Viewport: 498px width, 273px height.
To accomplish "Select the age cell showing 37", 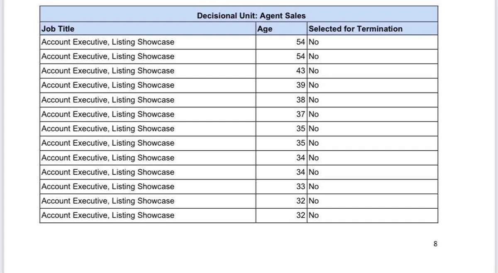I will point(300,114).
